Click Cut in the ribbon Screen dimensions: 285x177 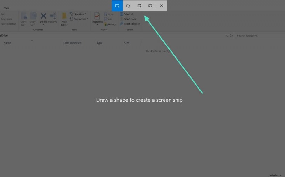tap(3, 14)
